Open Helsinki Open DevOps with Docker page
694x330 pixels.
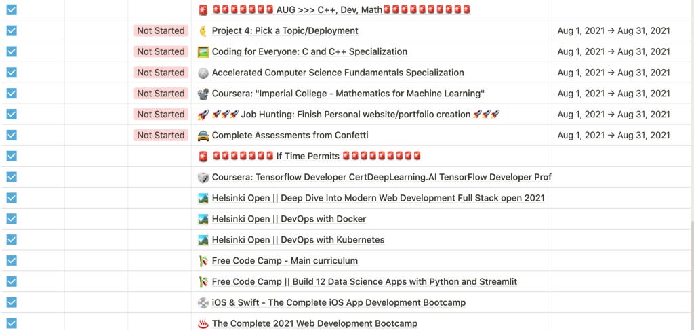coord(289,219)
